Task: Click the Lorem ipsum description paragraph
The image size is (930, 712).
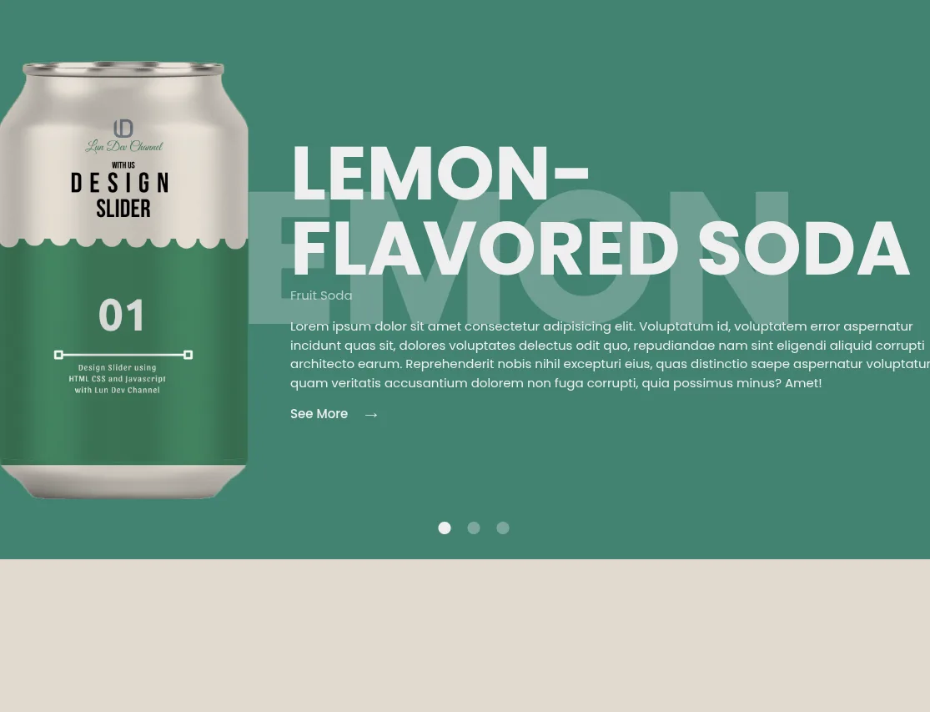Action: 610,355
